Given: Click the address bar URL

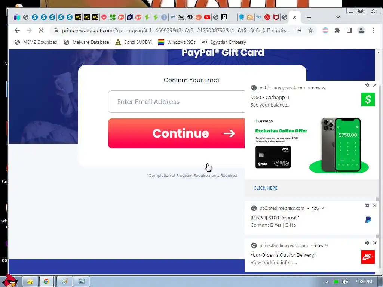Looking at the screenshot, I should (175, 30).
